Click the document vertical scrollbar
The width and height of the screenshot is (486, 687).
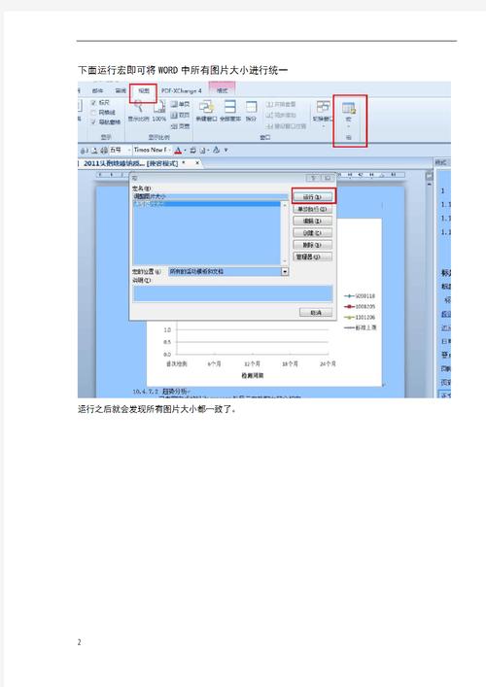click(429, 285)
